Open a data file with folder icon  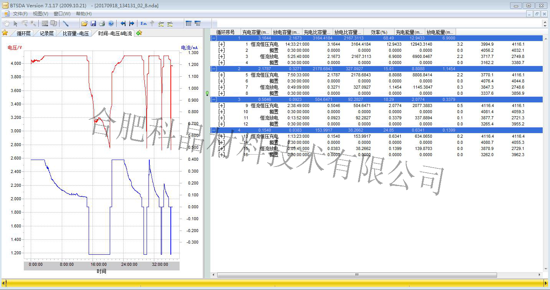point(84,23)
